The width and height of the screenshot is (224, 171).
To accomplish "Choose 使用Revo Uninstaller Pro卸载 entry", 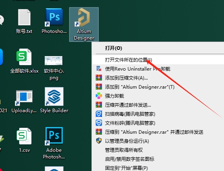I will (158, 69).
